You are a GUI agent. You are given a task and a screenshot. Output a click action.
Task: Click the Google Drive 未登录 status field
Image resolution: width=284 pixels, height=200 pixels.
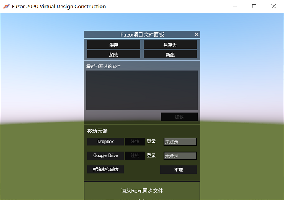pos(180,156)
